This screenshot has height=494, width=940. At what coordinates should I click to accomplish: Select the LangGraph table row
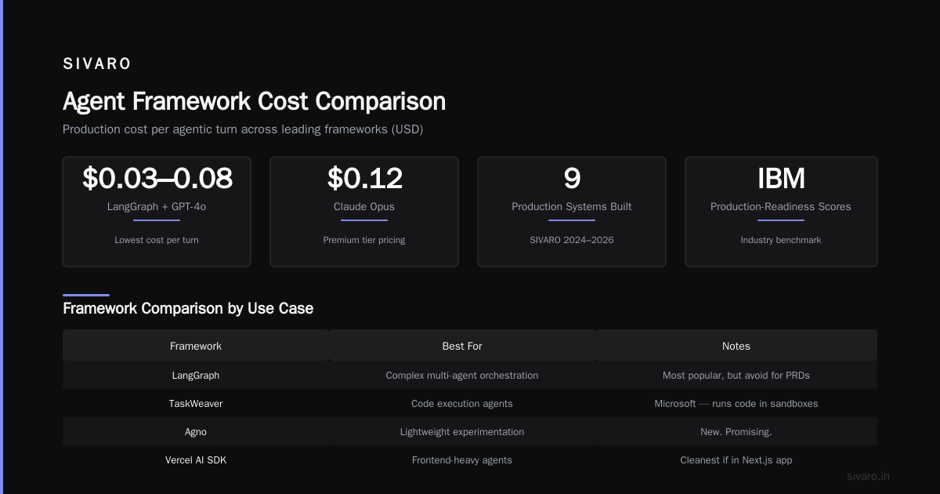click(470, 376)
